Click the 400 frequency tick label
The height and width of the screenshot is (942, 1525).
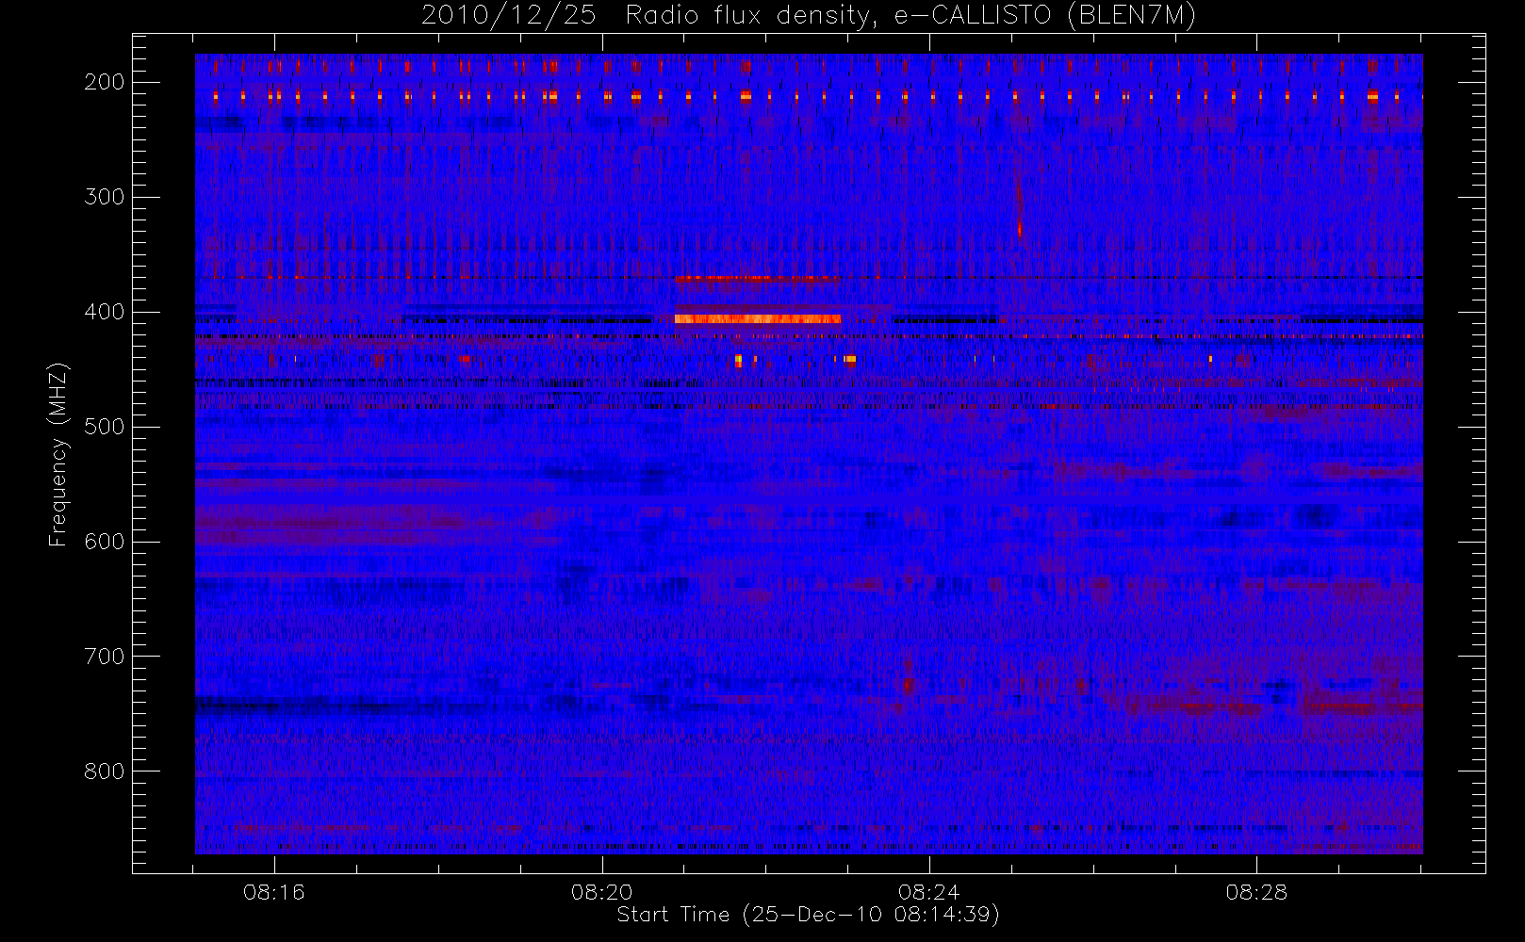[105, 312]
